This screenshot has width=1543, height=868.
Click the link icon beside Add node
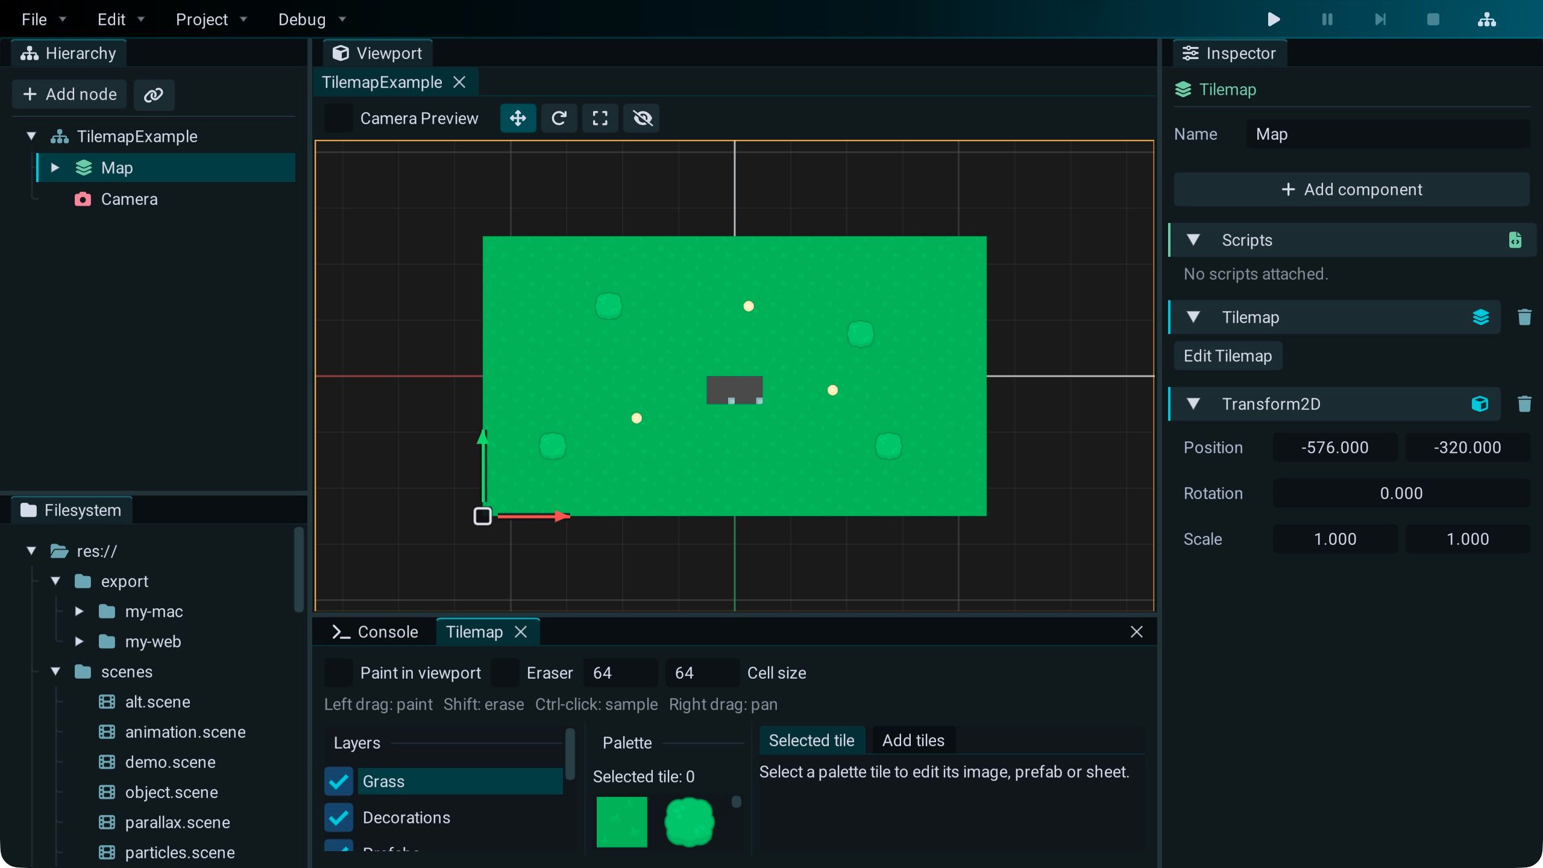(154, 95)
